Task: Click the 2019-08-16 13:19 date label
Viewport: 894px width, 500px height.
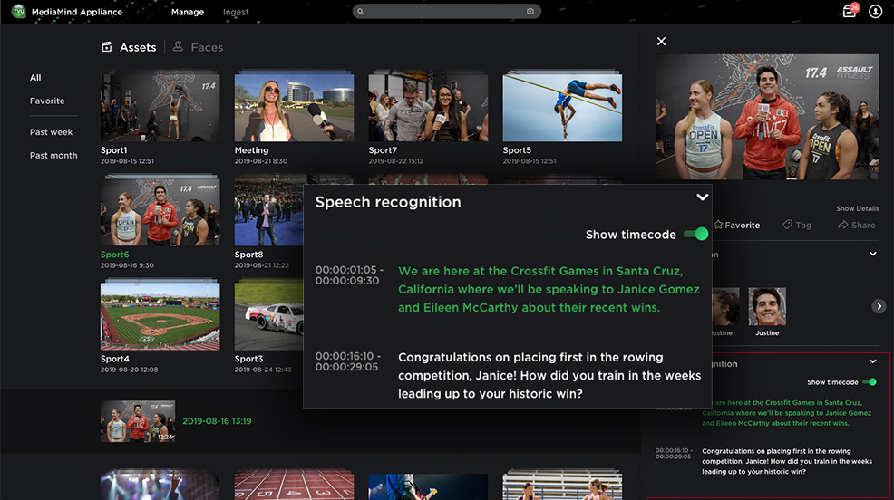Action: pos(217,421)
